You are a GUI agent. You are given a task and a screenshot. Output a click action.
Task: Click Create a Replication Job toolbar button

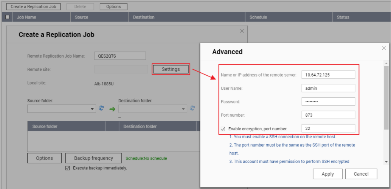click(x=34, y=6)
